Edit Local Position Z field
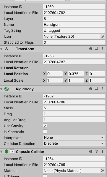Image resolution: width=107 pixels, height=177 pixels. click(x=97, y=74)
